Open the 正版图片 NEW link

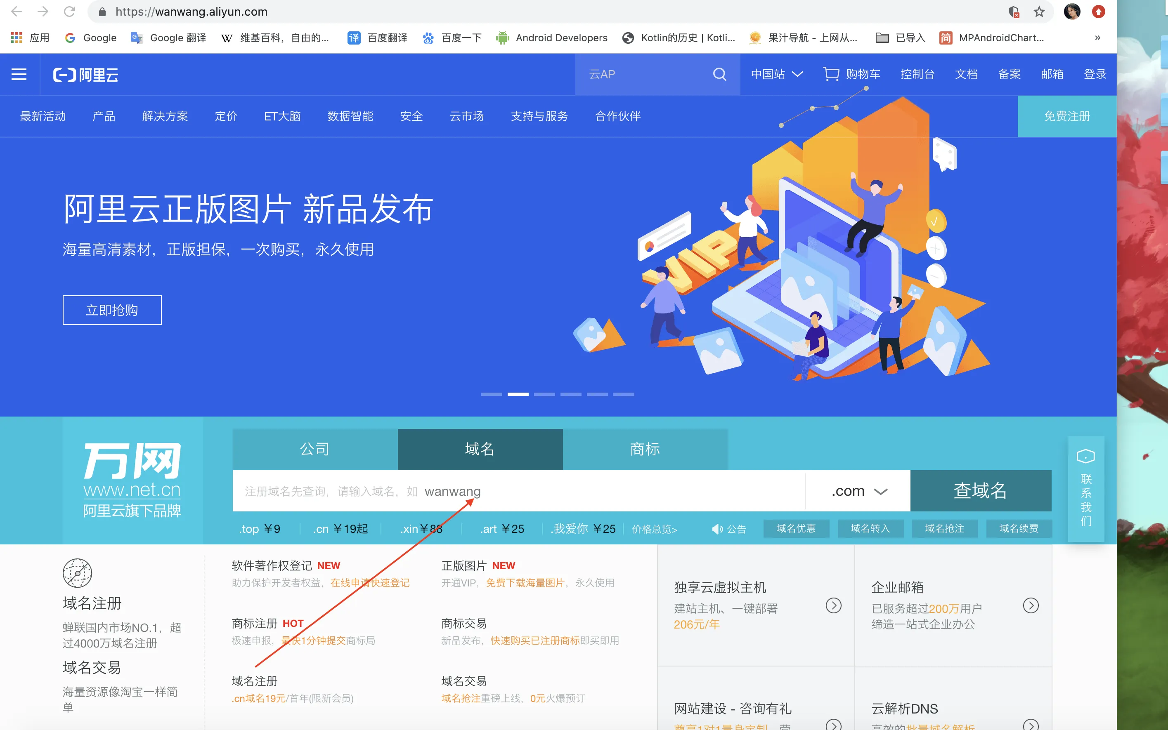[478, 565]
